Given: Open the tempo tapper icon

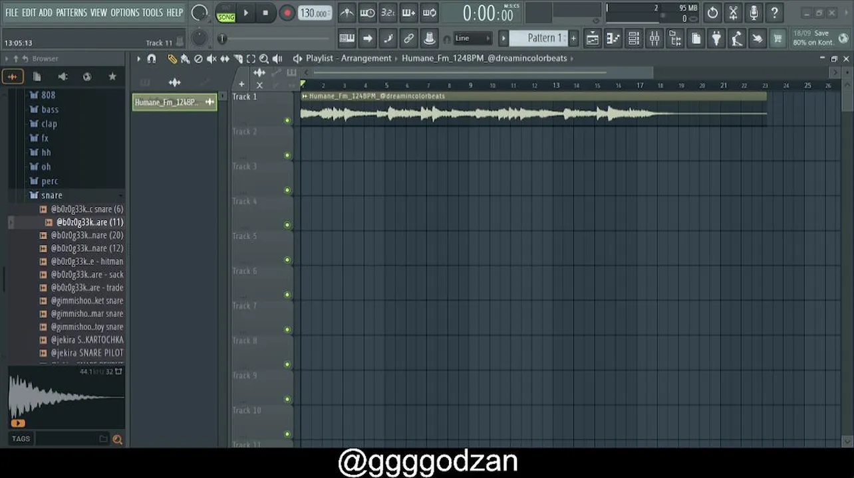Looking at the screenshot, I should [737, 39].
